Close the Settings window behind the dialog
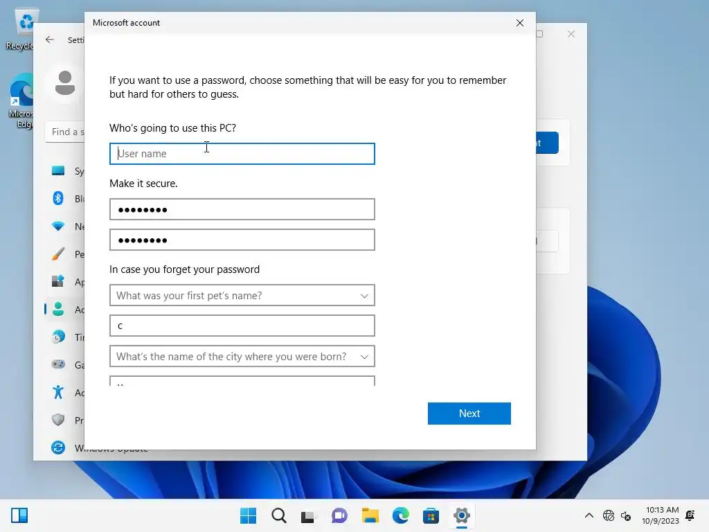709x532 pixels. pos(571,34)
